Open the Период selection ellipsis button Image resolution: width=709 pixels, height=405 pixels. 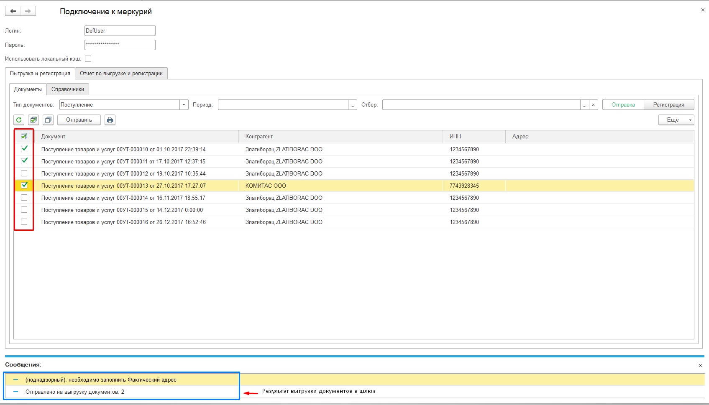click(353, 105)
